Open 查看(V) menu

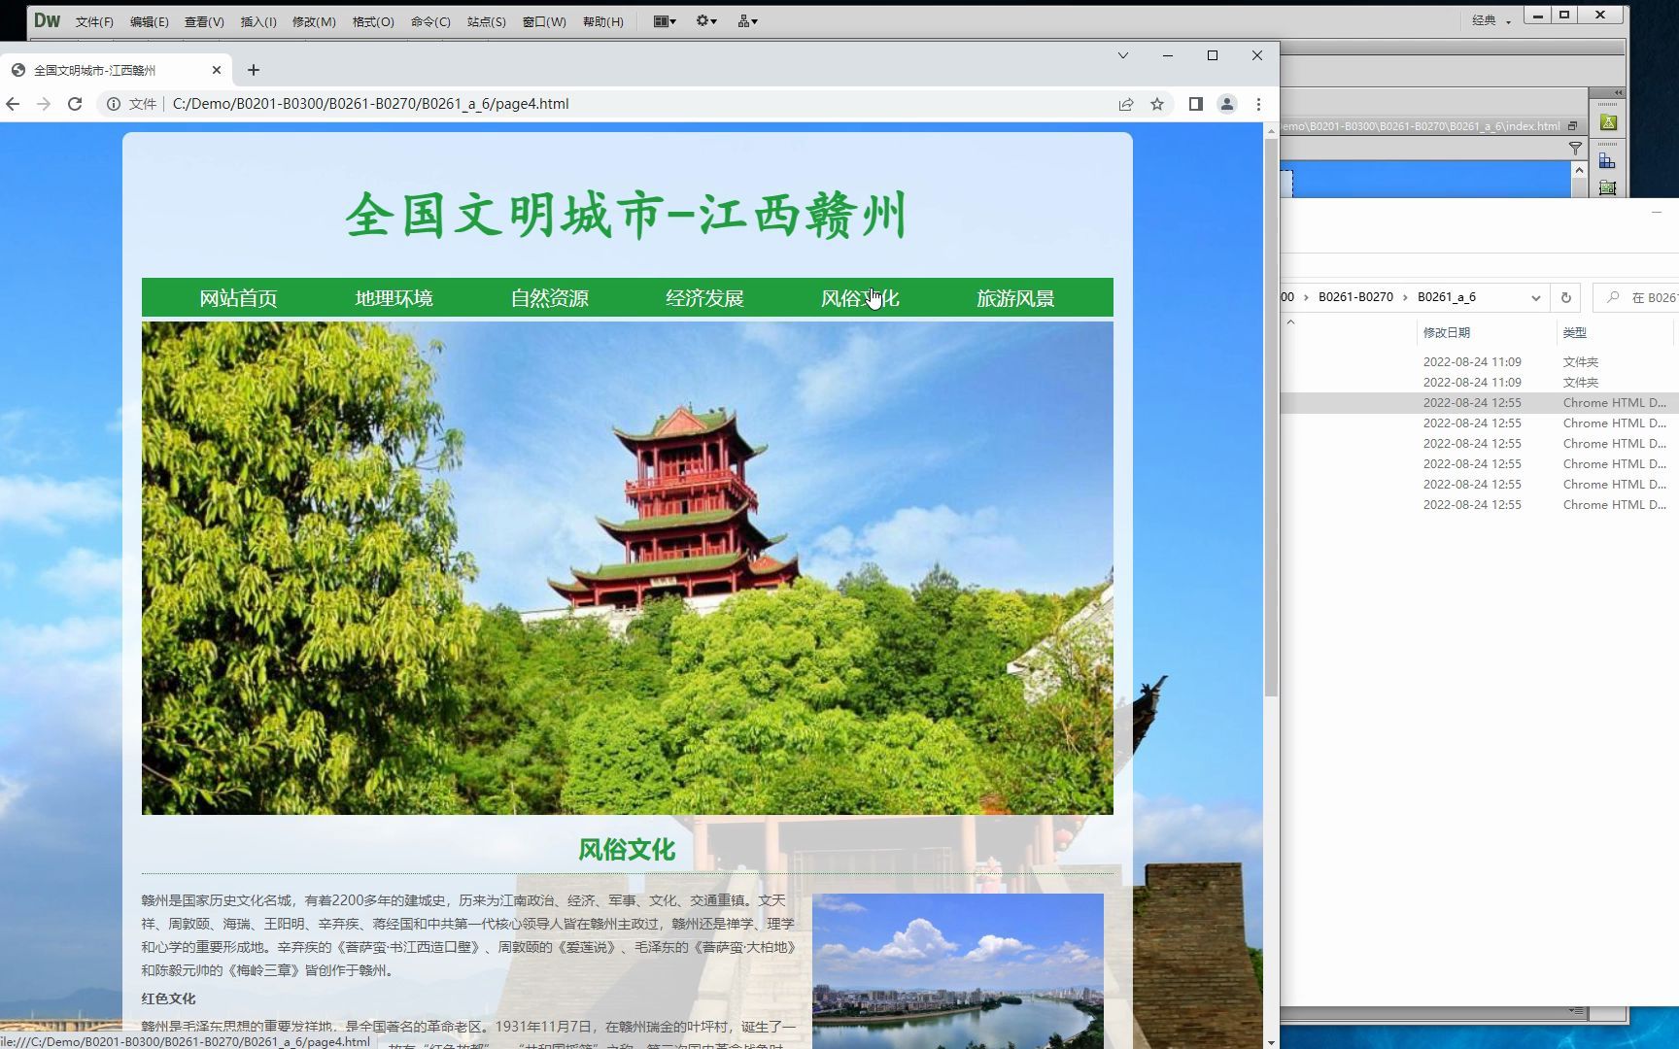click(x=204, y=21)
